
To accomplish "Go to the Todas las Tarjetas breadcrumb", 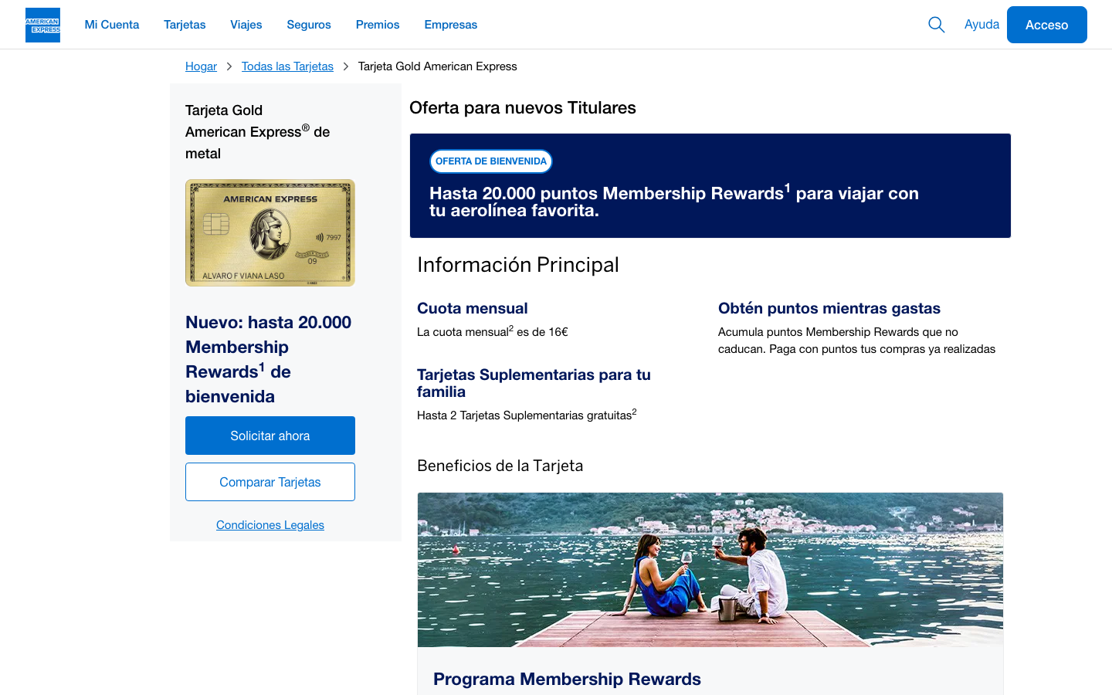I will (287, 66).
